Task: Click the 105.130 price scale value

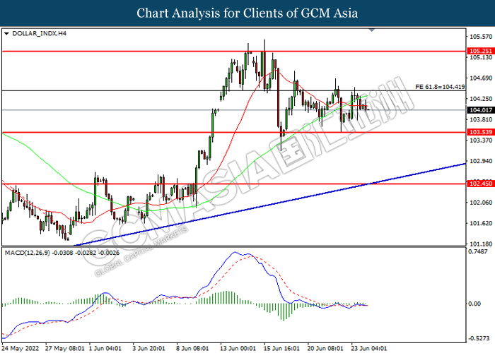Action: click(481, 57)
